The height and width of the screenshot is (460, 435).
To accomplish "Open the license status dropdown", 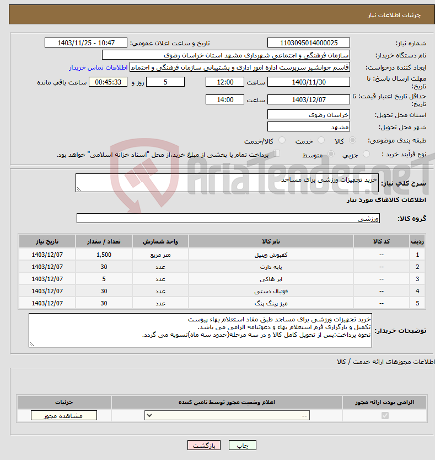I will pyautogui.click(x=227, y=415).
